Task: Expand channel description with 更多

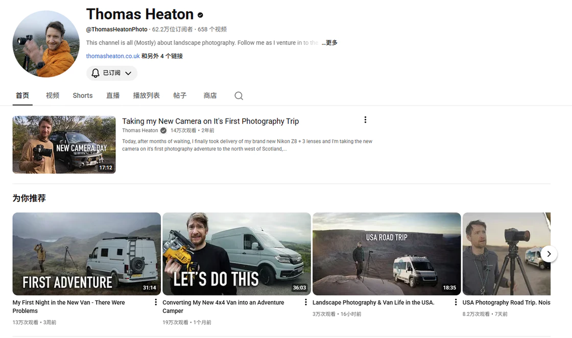Action: pyautogui.click(x=329, y=43)
